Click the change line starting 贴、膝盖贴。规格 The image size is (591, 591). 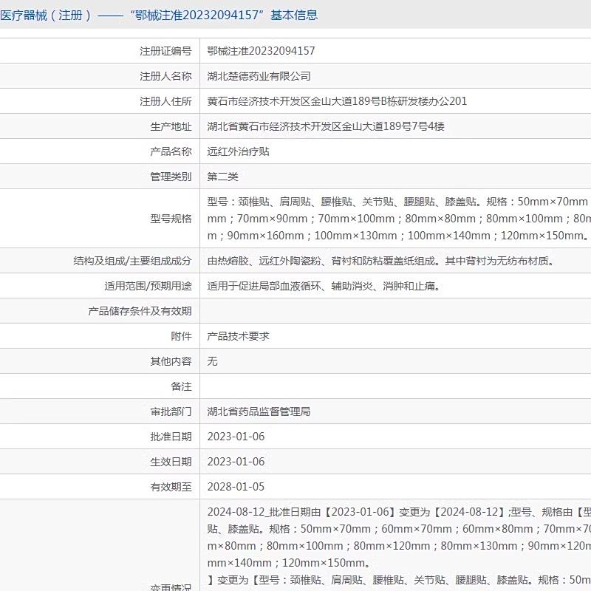coord(399,529)
